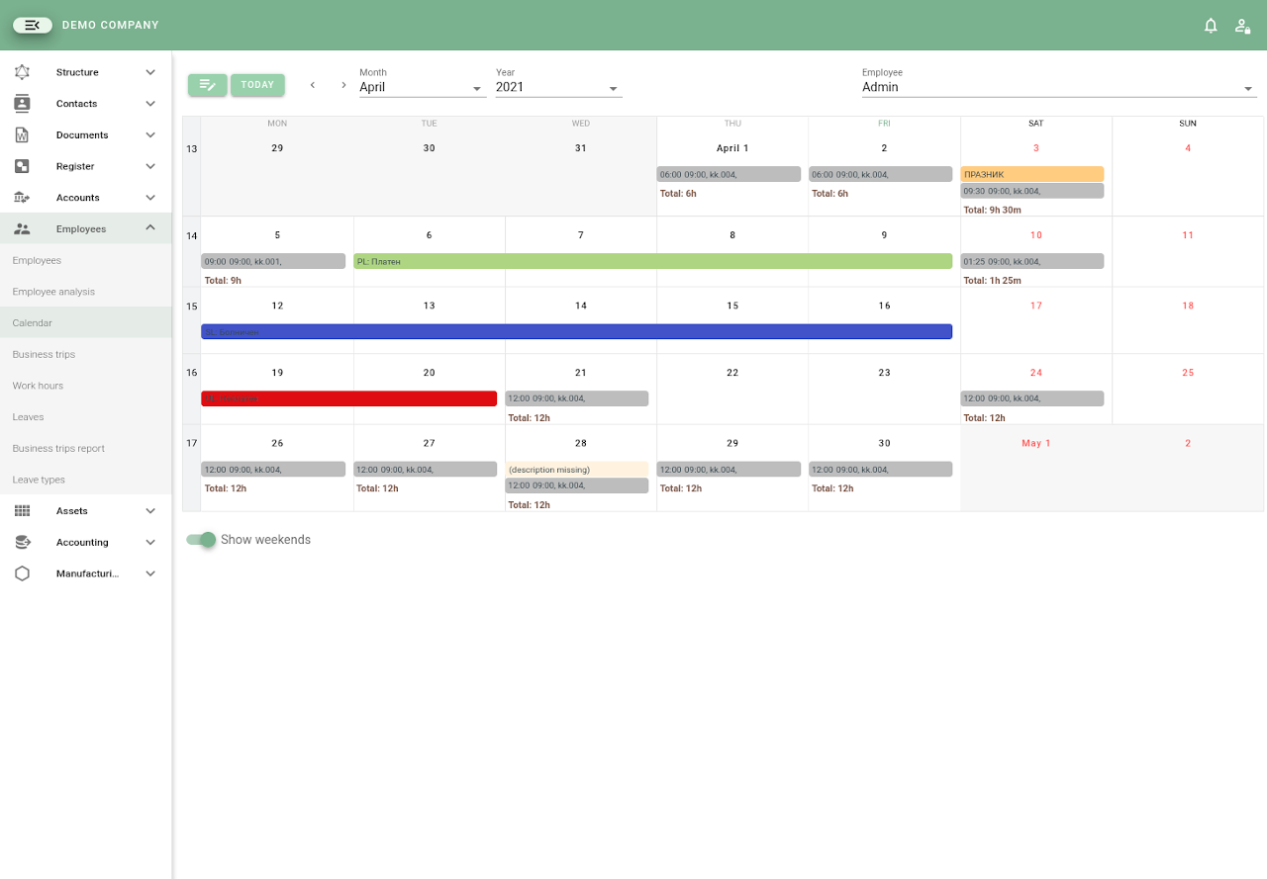
Task: Open the Year dropdown
Action: click(x=558, y=87)
